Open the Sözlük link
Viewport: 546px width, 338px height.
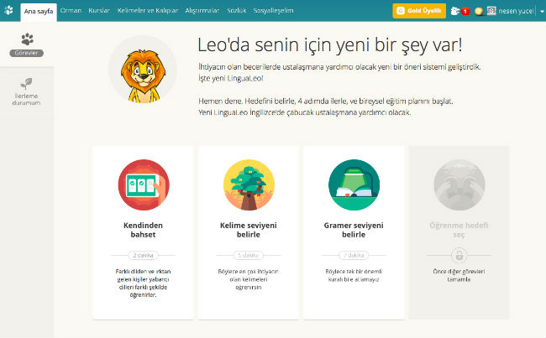(x=237, y=11)
